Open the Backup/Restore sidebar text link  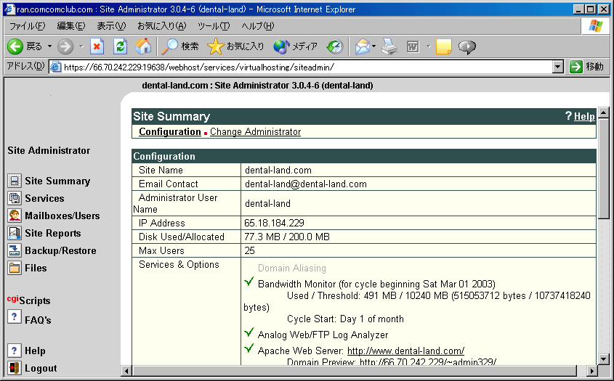(x=60, y=250)
